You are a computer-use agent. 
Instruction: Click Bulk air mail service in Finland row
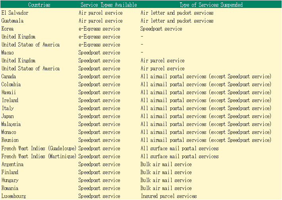click(x=166, y=172)
